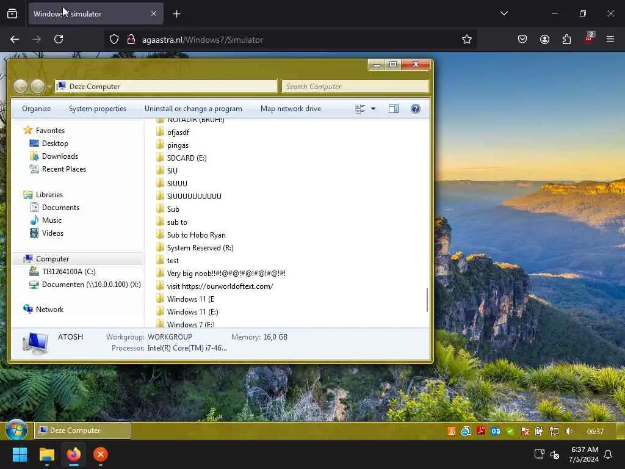Open Windows 11 Start menu
625x469 pixels.
20,454
